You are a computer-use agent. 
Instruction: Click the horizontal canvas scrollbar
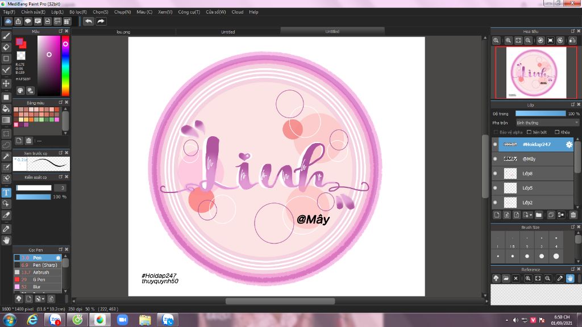pos(280,301)
